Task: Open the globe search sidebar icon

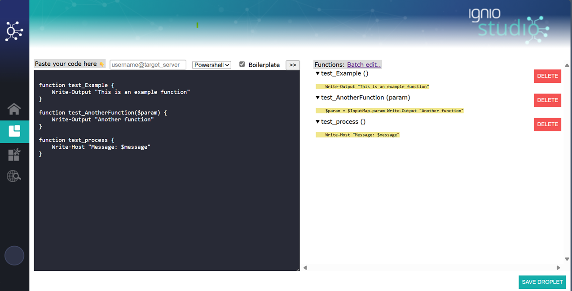Action: pos(14,176)
